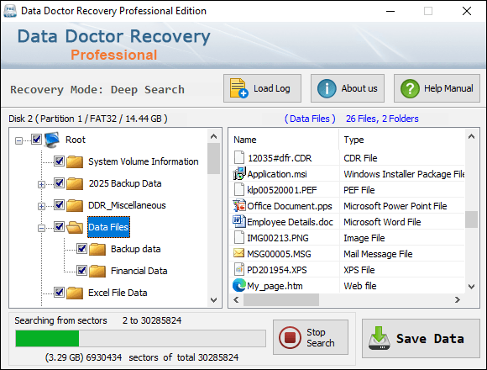
Task: Select the Employee Details.doc Word icon
Action: click(238, 221)
